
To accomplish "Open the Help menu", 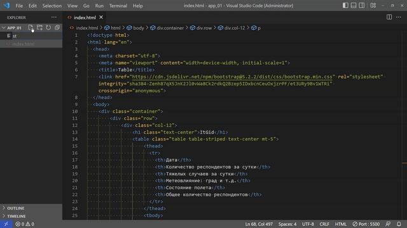I will (x=138, y=6).
